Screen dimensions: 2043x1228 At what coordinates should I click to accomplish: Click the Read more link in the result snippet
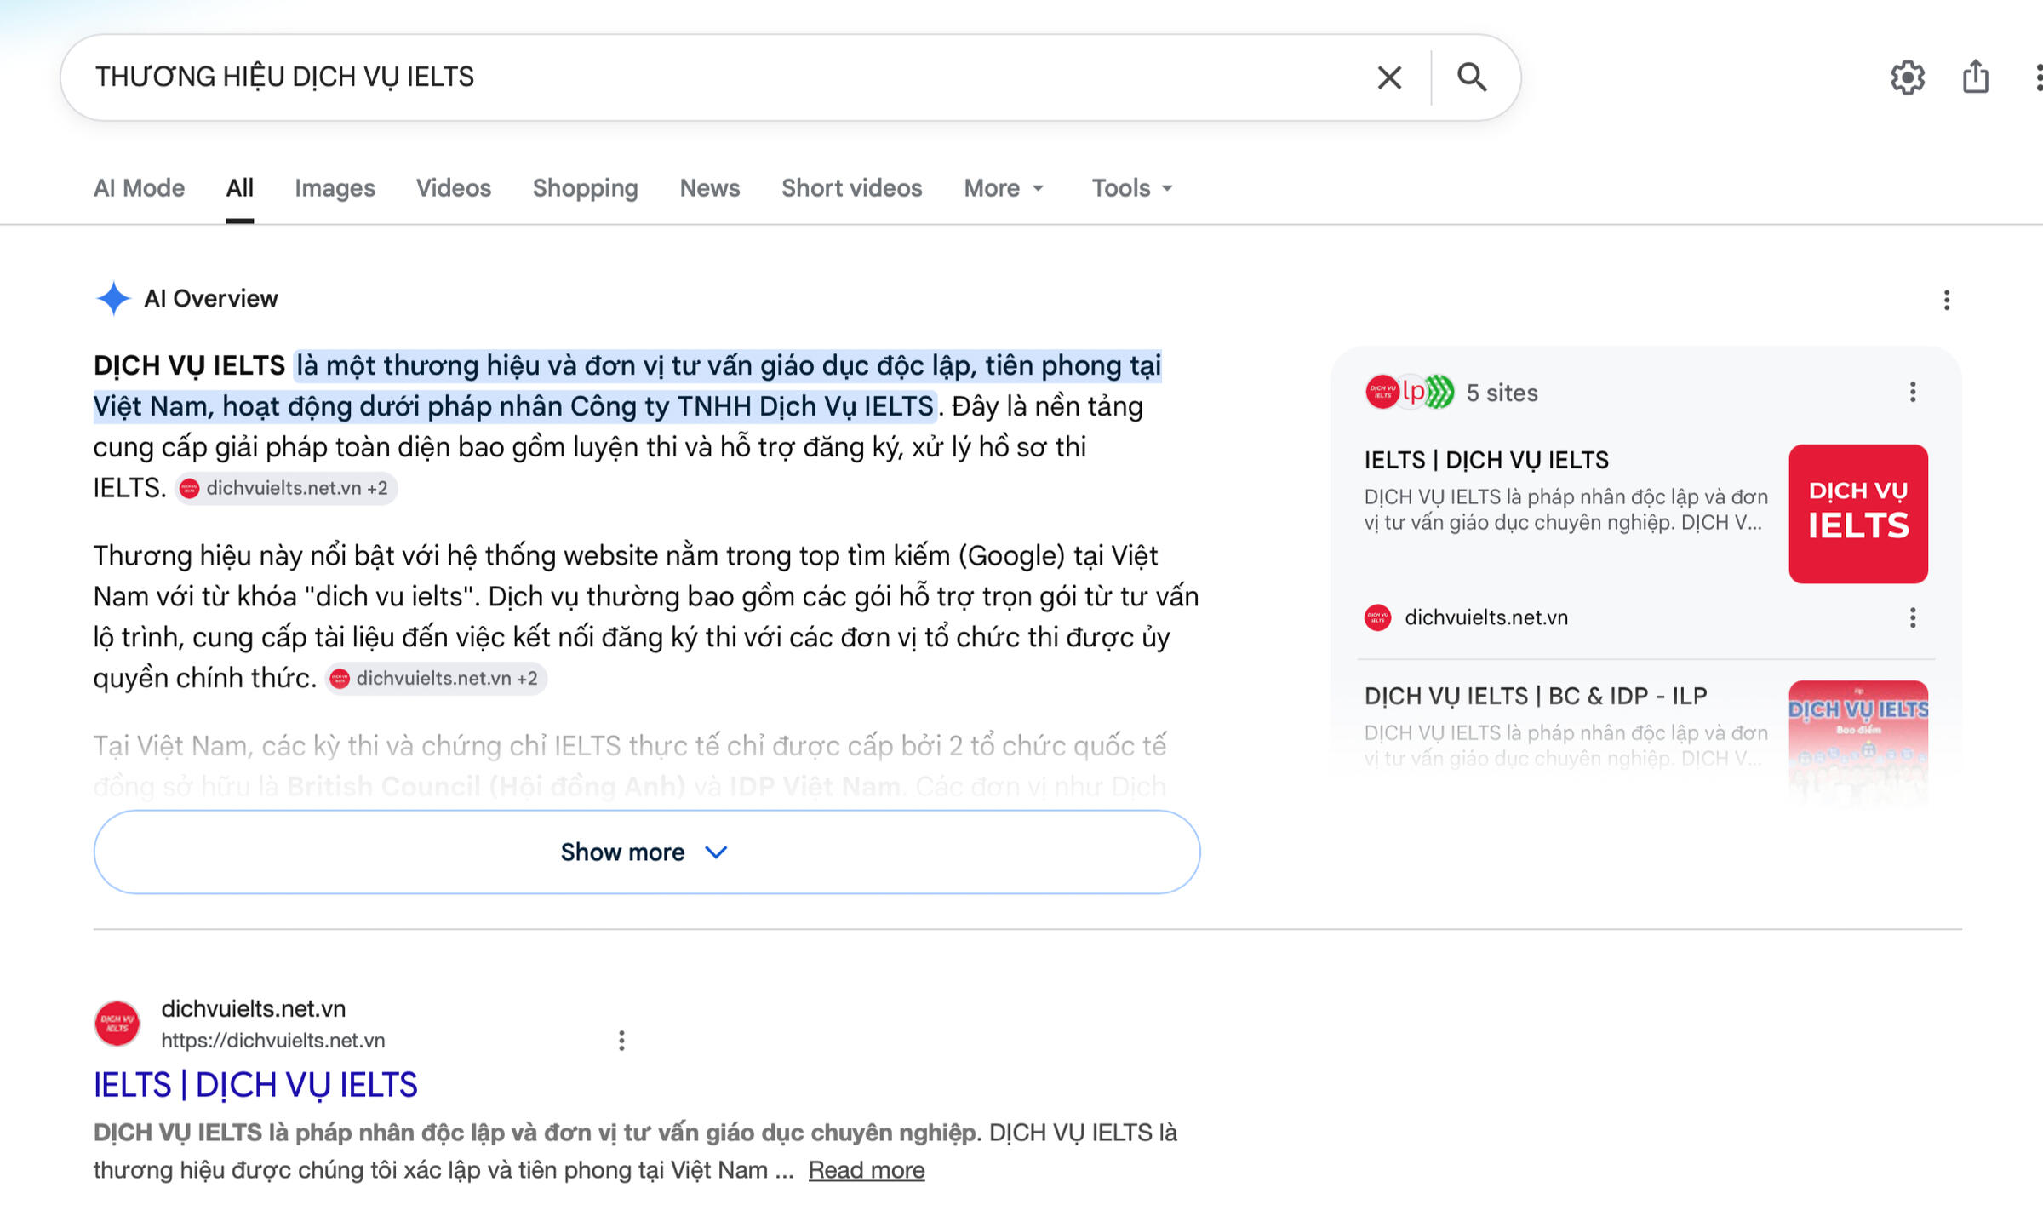tap(867, 1170)
